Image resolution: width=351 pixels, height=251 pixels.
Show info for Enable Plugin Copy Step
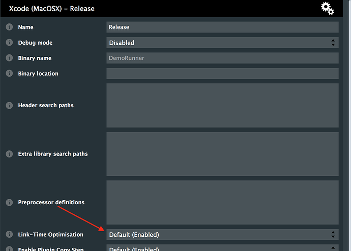[9, 249]
